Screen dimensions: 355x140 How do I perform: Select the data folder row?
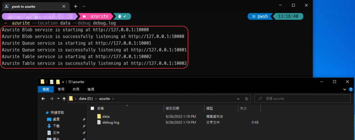tap(174, 116)
